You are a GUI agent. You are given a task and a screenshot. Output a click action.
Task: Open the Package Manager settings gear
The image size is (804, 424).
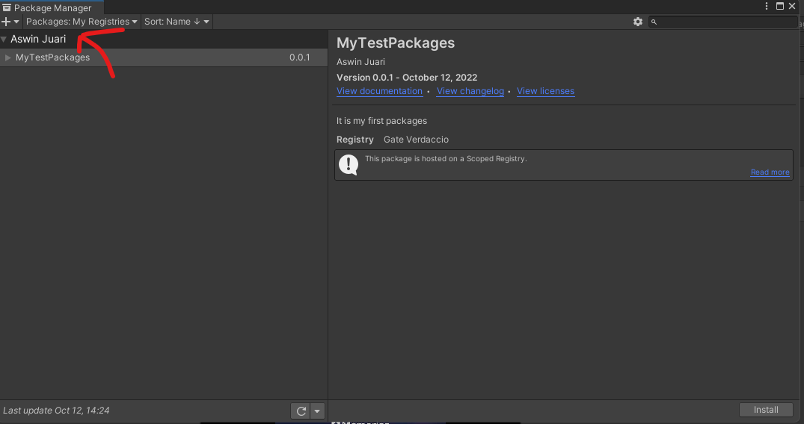(637, 22)
